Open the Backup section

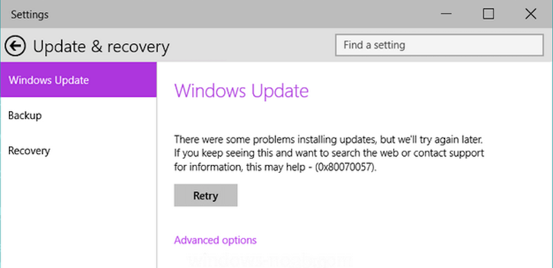(x=78, y=115)
